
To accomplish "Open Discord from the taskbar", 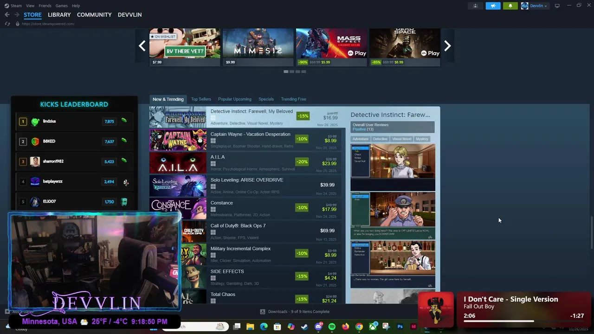I will [318, 327].
